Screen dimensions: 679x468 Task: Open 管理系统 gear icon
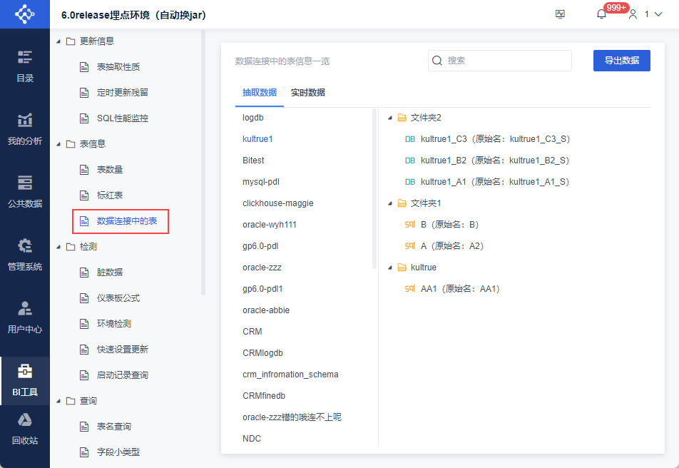tap(25, 254)
